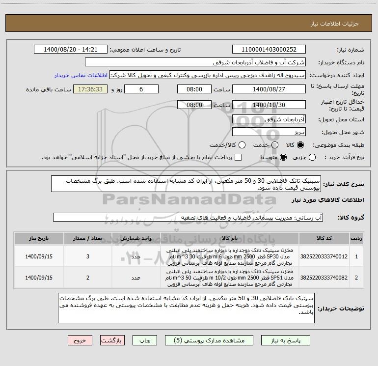Click the announcement date field 1400/08/20 - 14:21
The height and width of the screenshot is (366, 378).
coord(70,50)
